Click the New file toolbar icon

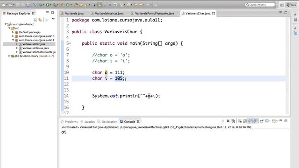coord(4,5)
